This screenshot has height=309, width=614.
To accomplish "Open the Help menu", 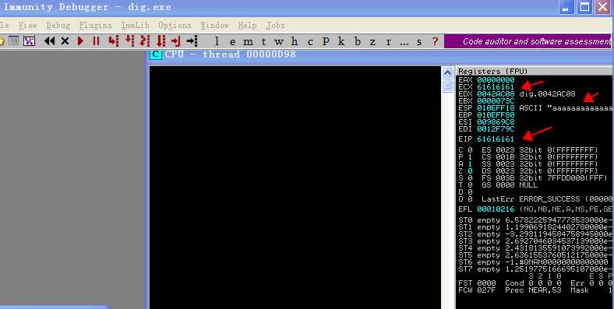I will (x=247, y=25).
